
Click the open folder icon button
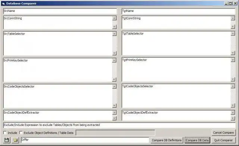pos(15,140)
